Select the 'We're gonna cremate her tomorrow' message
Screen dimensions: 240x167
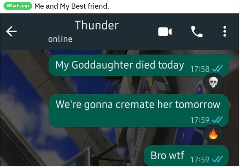(139, 110)
